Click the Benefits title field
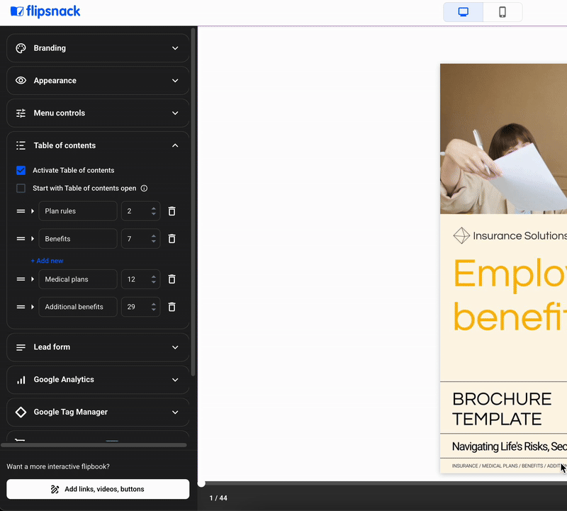 78,239
